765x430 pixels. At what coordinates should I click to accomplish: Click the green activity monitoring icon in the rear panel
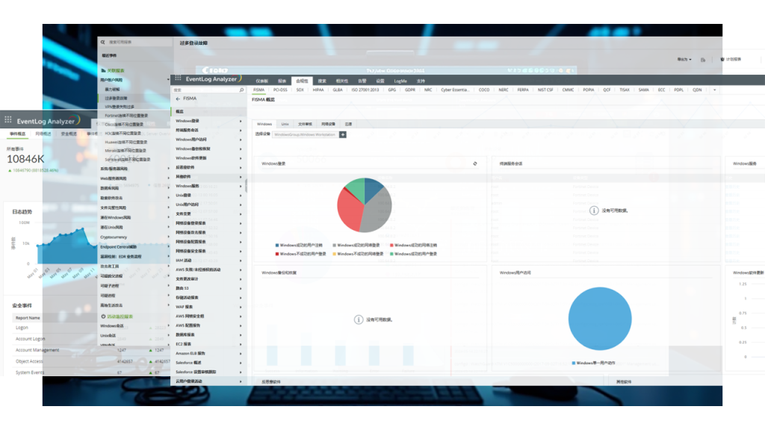(103, 317)
